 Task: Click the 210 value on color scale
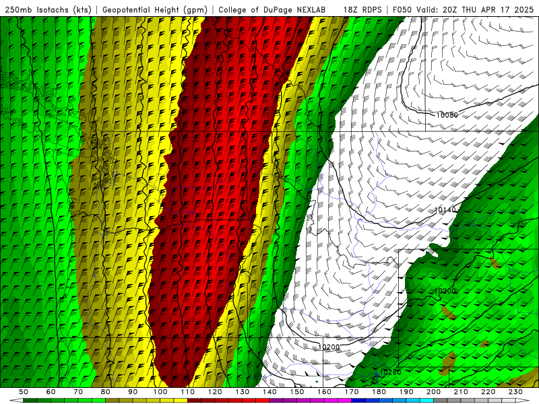461,392
